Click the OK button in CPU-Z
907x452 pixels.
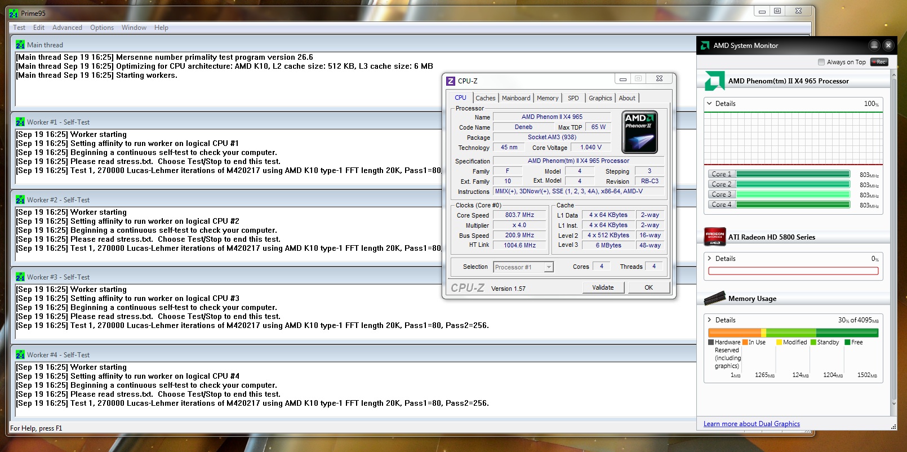pyautogui.click(x=649, y=287)
